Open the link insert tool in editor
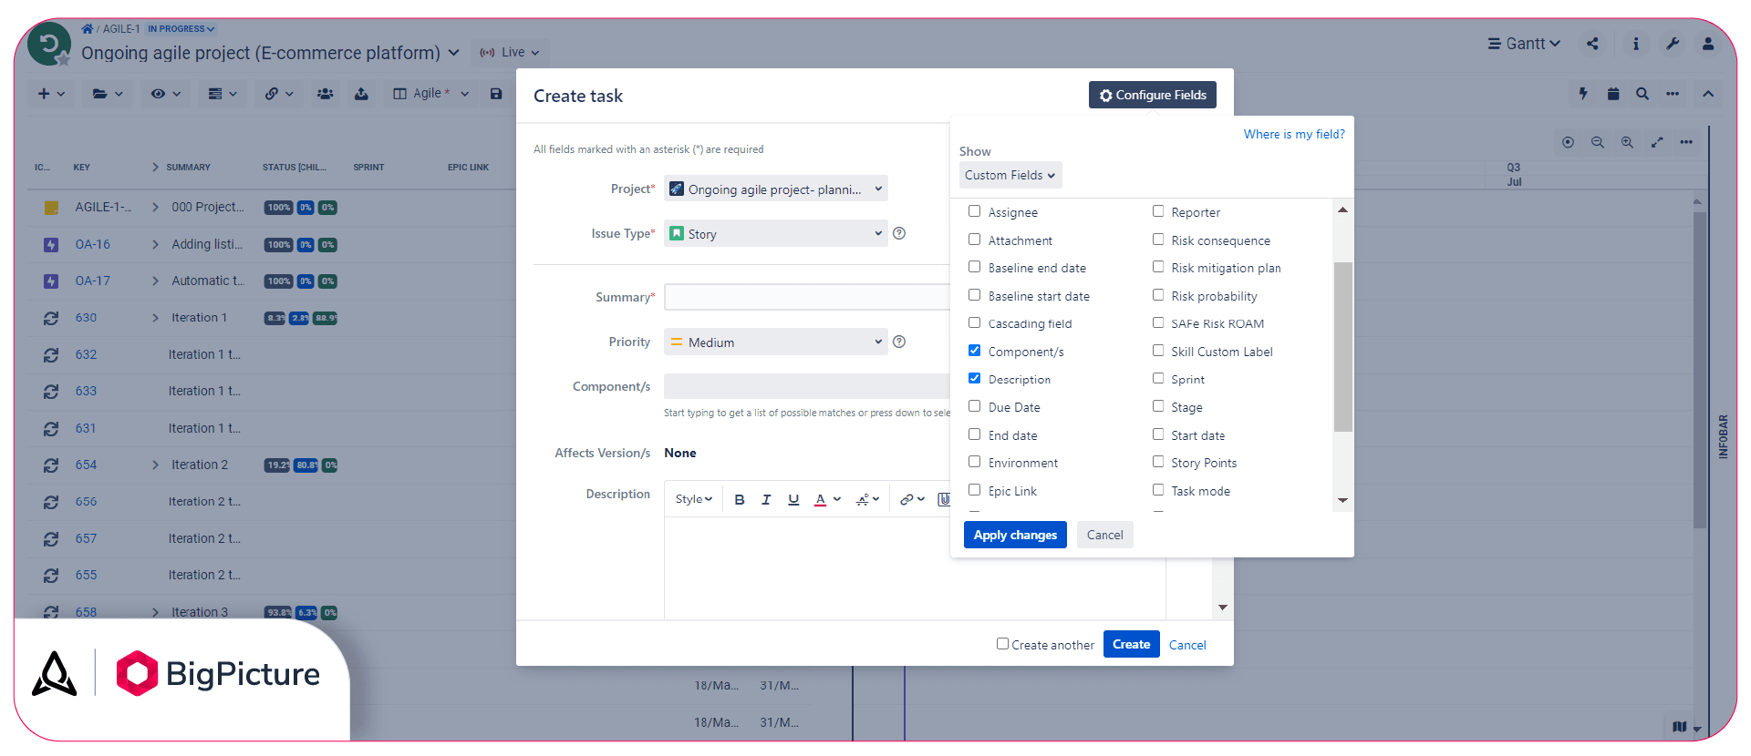 pyautogui.click(x=912, y=499)
